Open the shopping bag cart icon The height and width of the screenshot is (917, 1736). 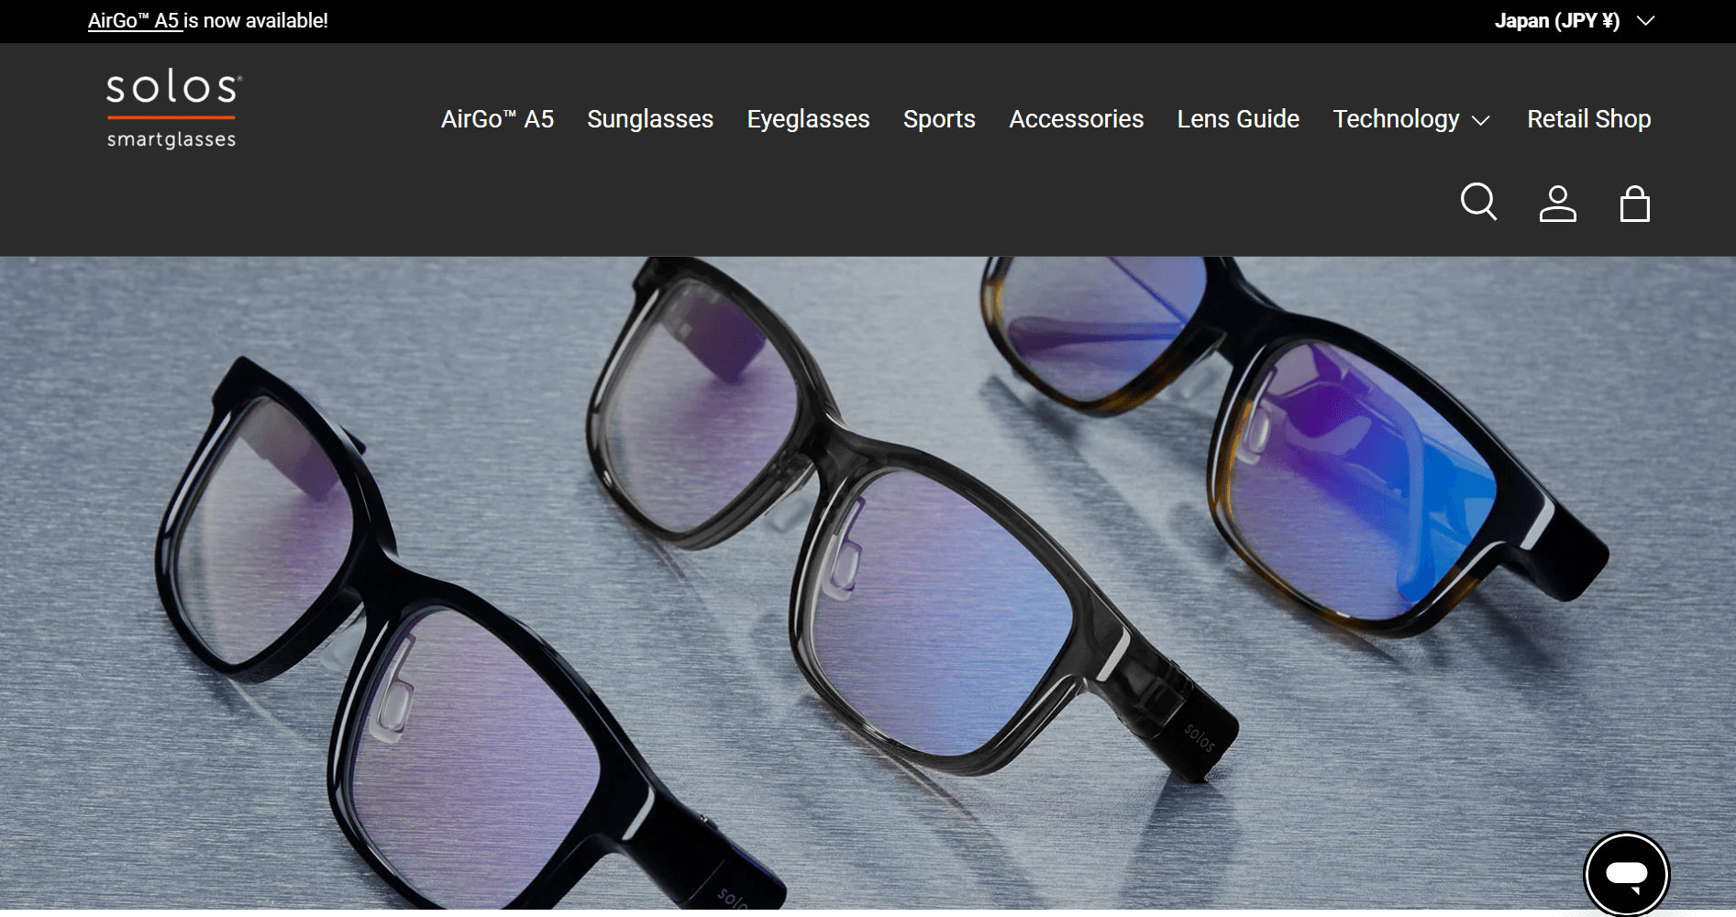point(1634,204)
